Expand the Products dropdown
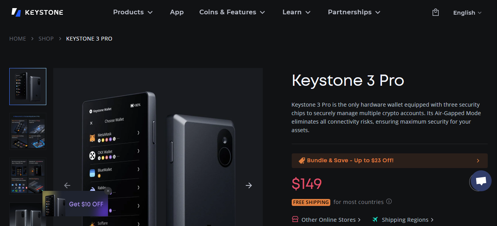Screen dimensions: 497x226 pyautogui.click(x=133, y=12)
